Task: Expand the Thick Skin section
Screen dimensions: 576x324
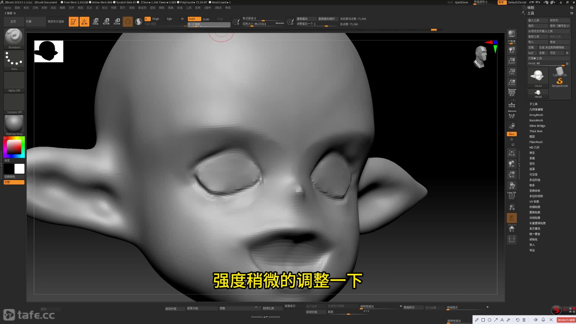Action: pos(536,131)
